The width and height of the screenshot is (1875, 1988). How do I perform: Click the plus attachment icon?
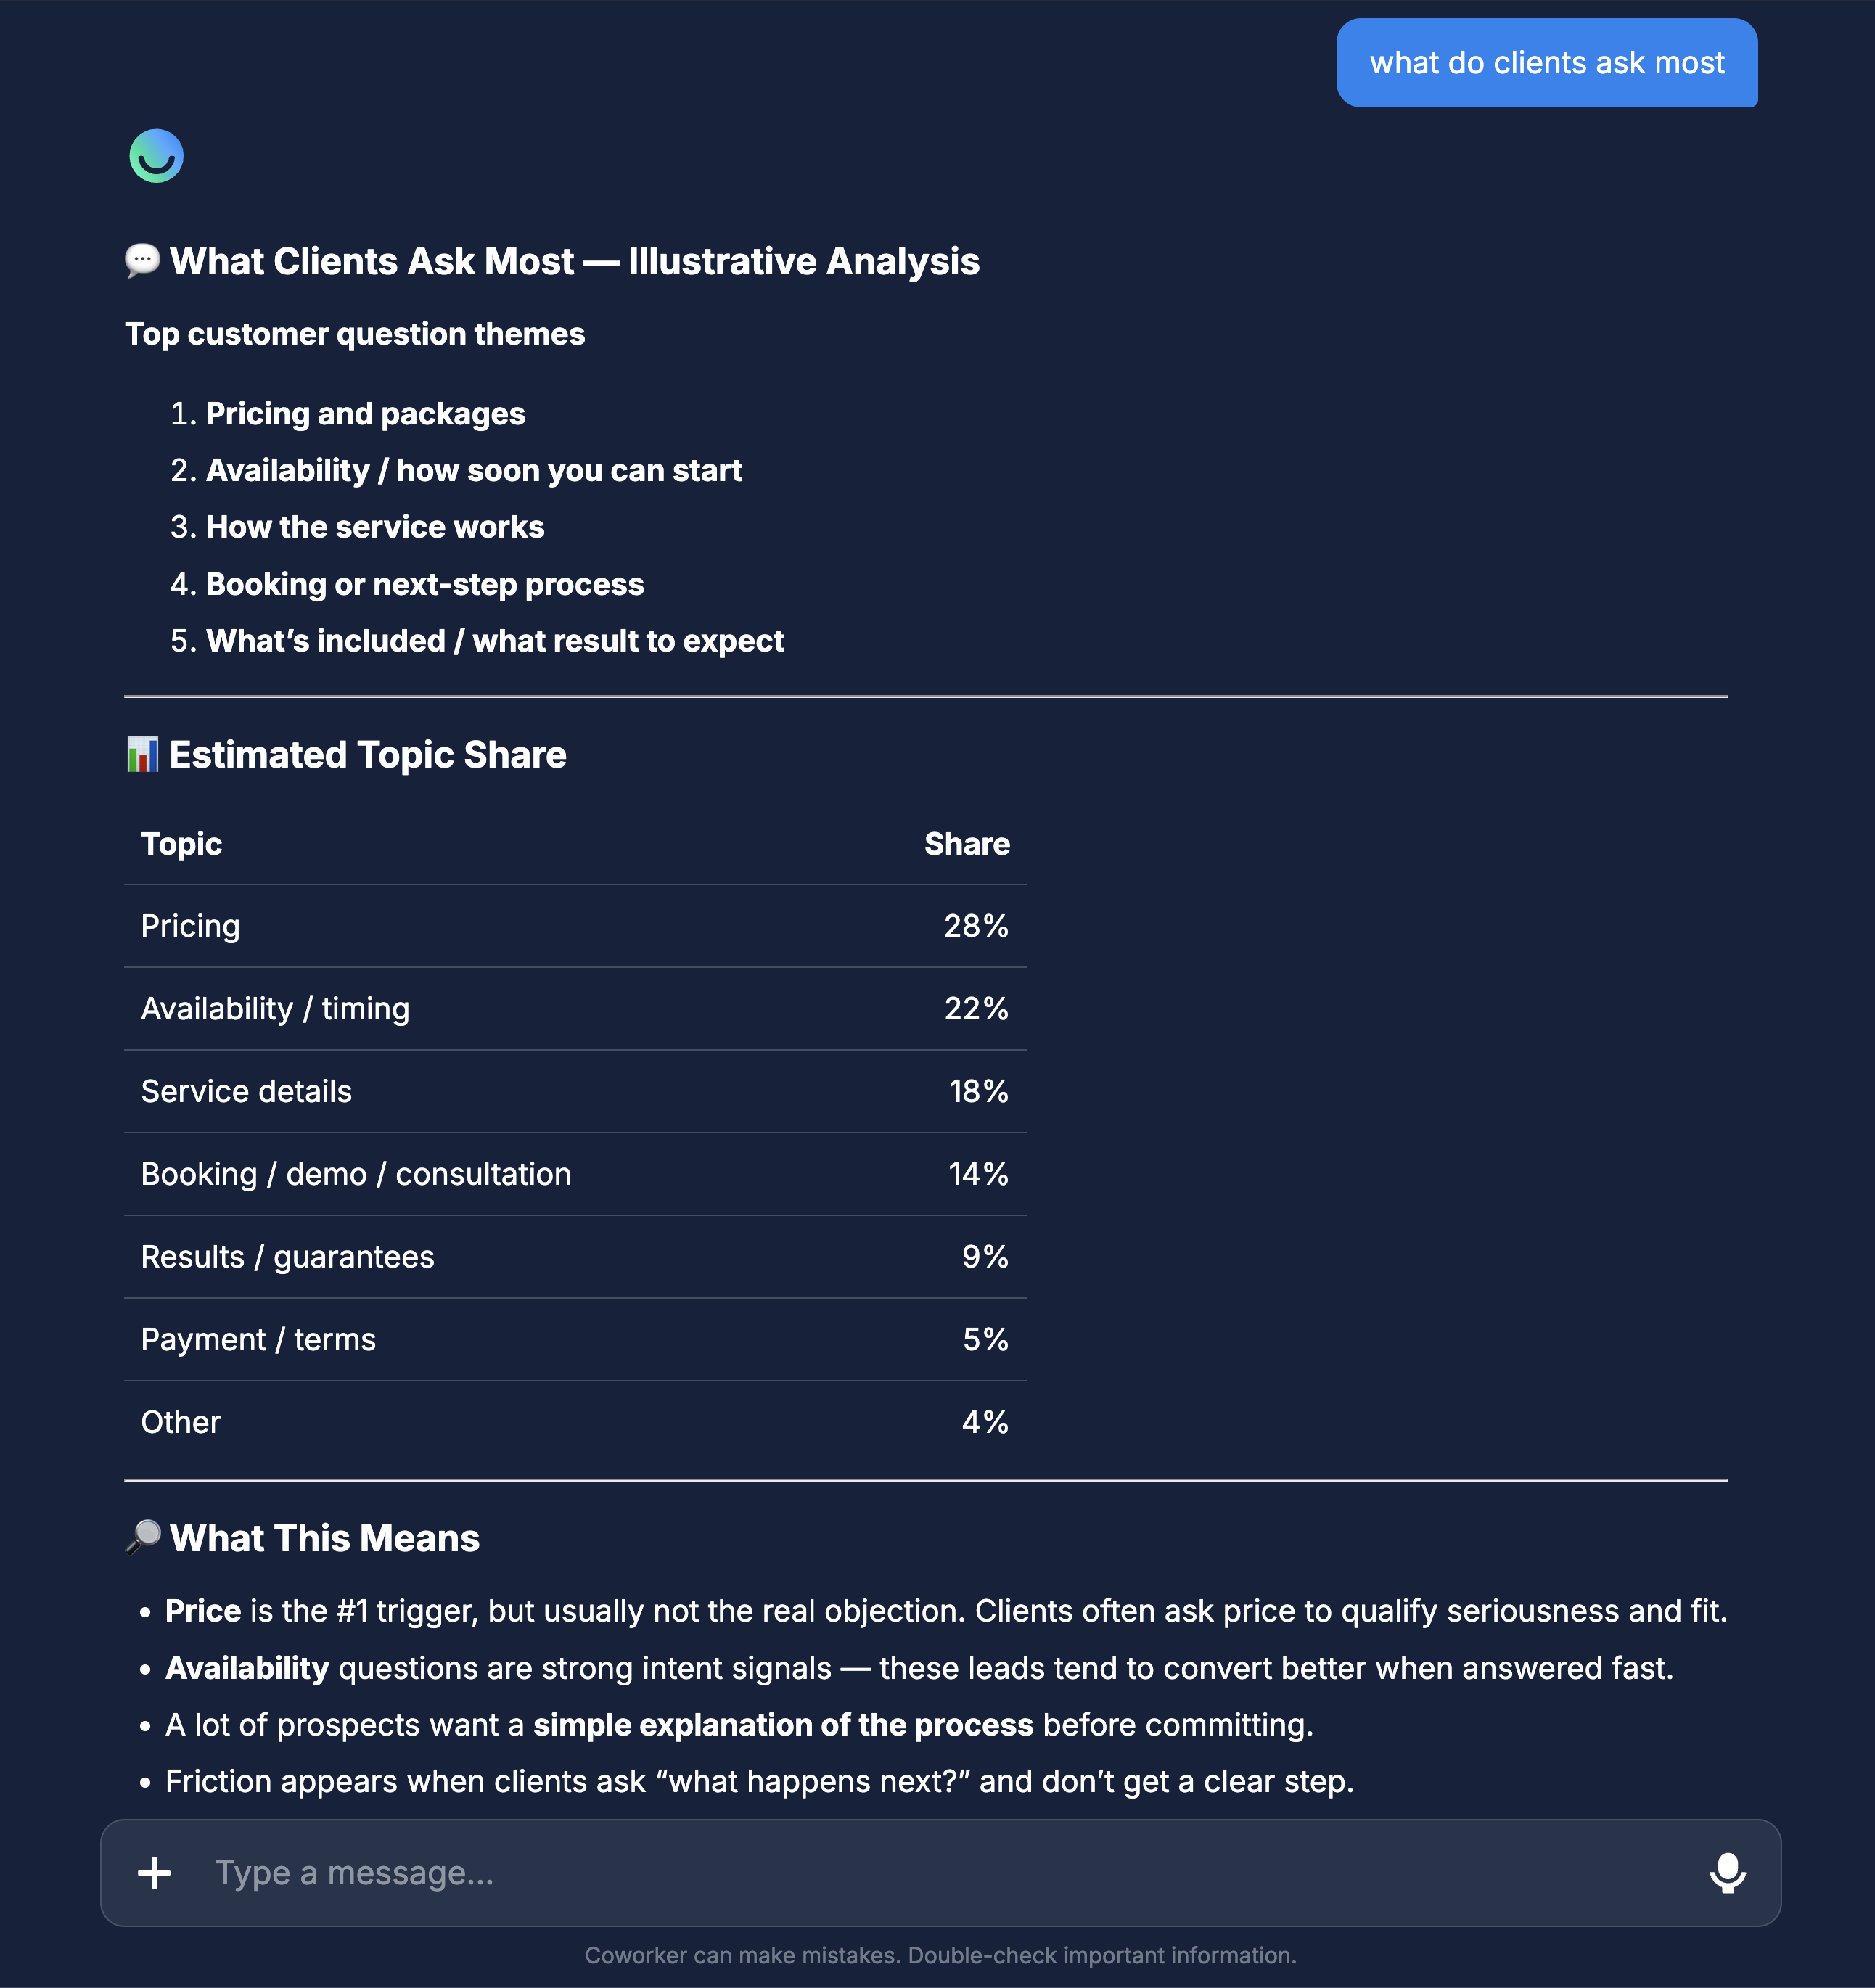pos(154,1873)
